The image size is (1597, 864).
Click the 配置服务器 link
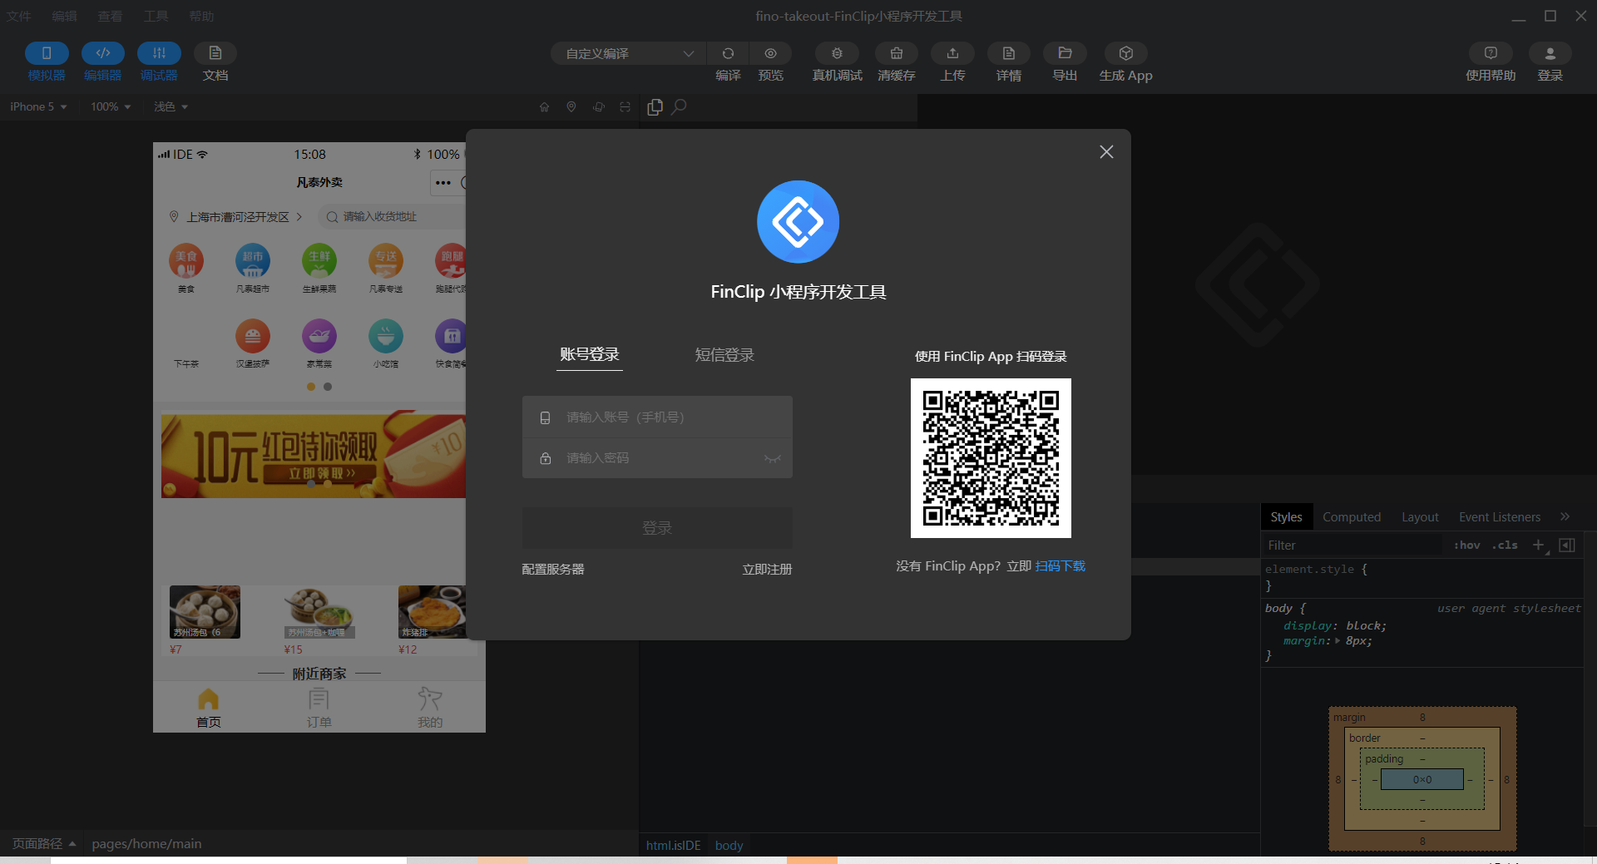tap(553, 570)
